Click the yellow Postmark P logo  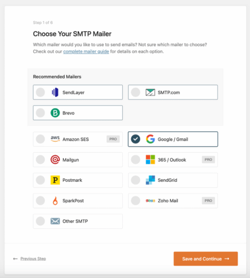(x=55, y=180)
